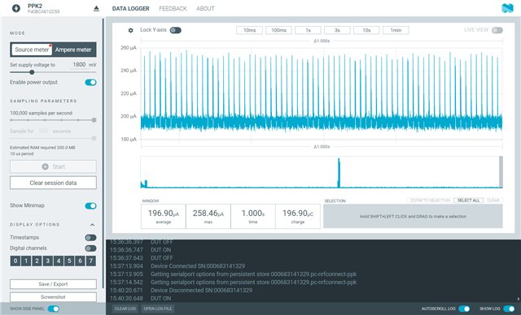Viewport: 521px width, 315px height.
Task: Click the minimap right-edge window handle
Action: point(501,172)
